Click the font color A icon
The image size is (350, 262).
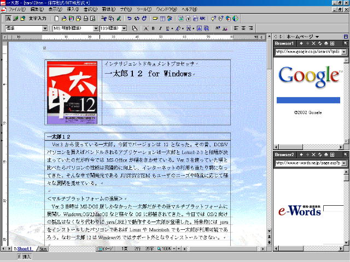(x=146, y=28)
